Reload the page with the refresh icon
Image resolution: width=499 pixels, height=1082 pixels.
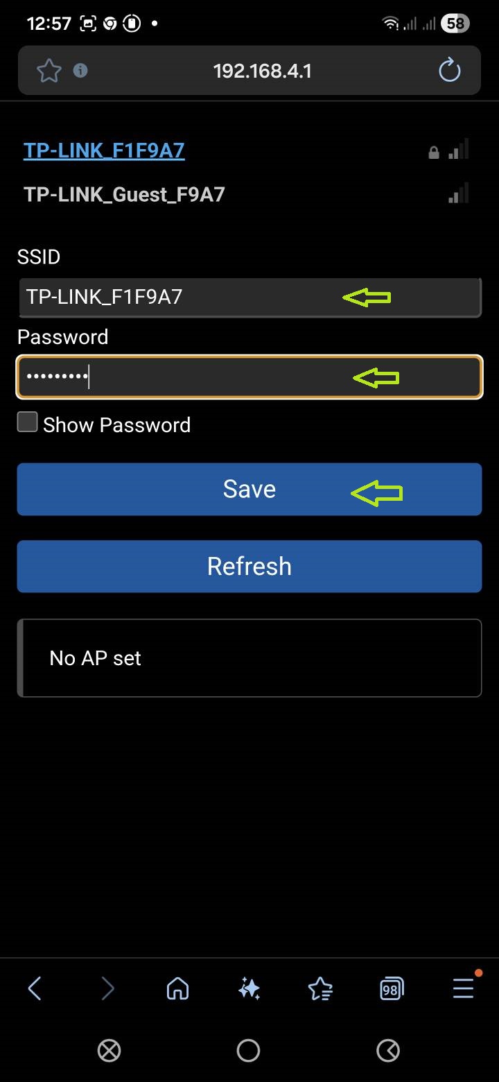(x=450, y=70)
